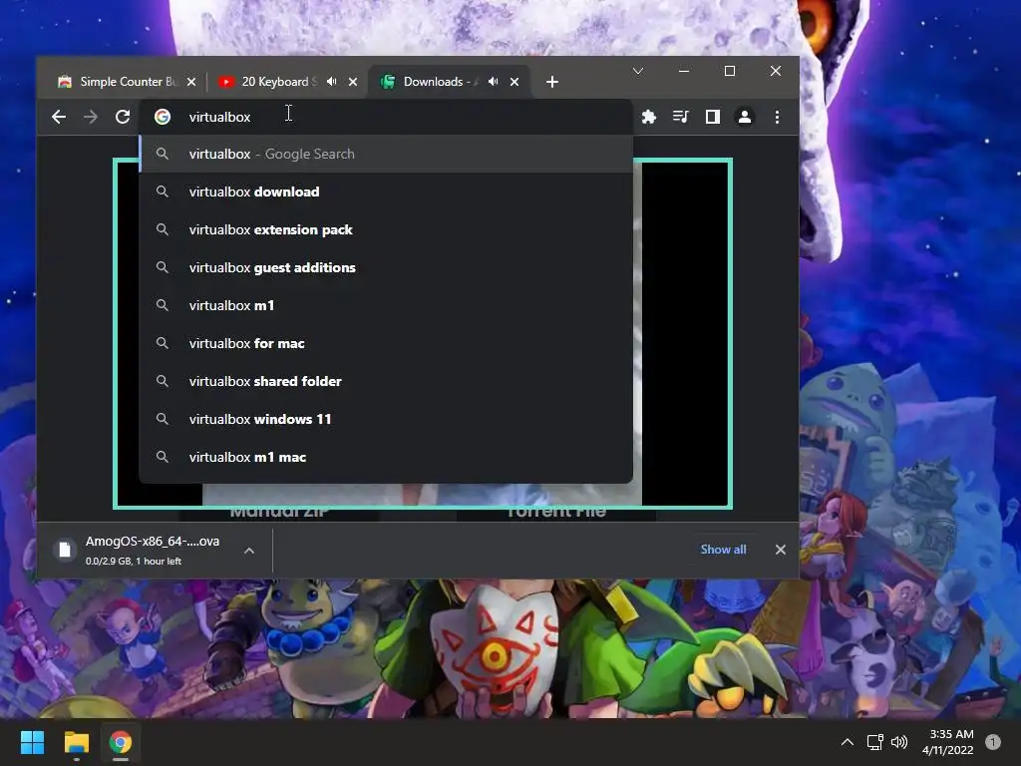The width and height of the screenshot is (1021, 766).
Task: Click the Show all downloads link
Action: (x=724, y=550)
